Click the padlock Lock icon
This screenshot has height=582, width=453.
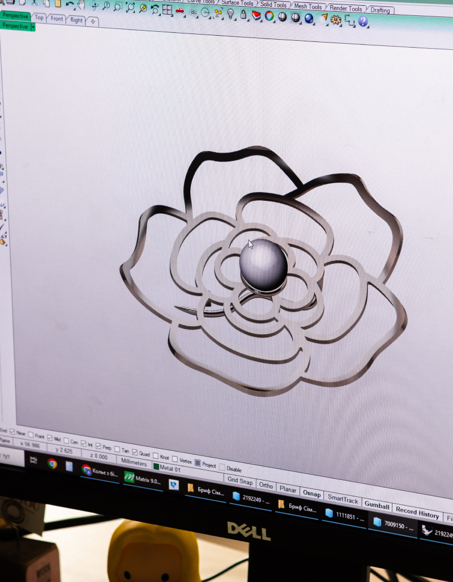click(243, 14)
